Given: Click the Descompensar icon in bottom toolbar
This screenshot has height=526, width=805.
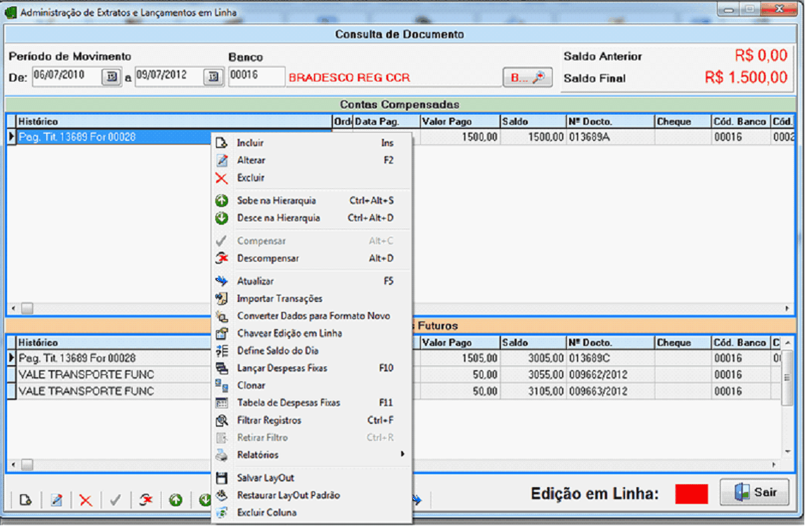Looking at the screenshot, I should coord(145,500).
